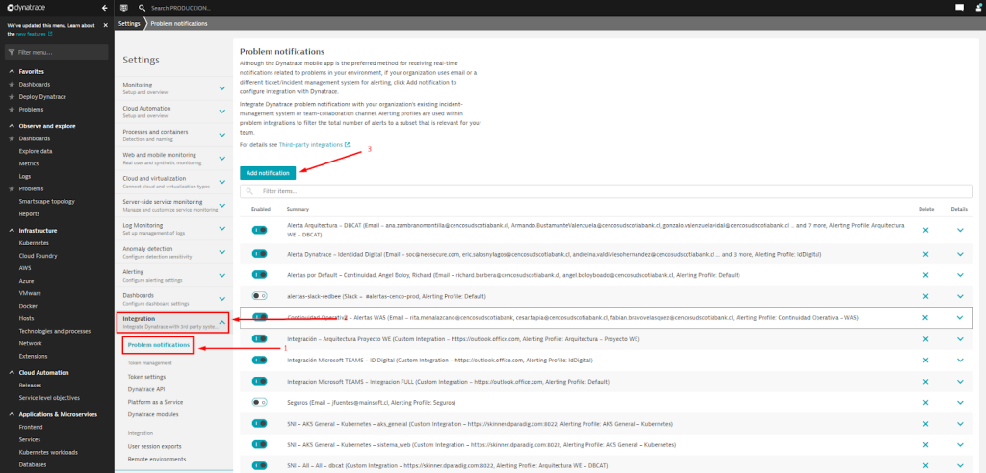986x473 pixels.
Task: Delete the SNI – All – dbcat notification
Action: pyautogui.click(x=925, y=465)
